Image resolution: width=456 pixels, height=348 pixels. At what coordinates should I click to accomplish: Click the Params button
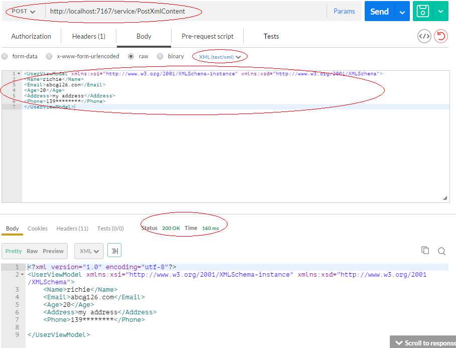pyautogui.click(x=344, y=12)
